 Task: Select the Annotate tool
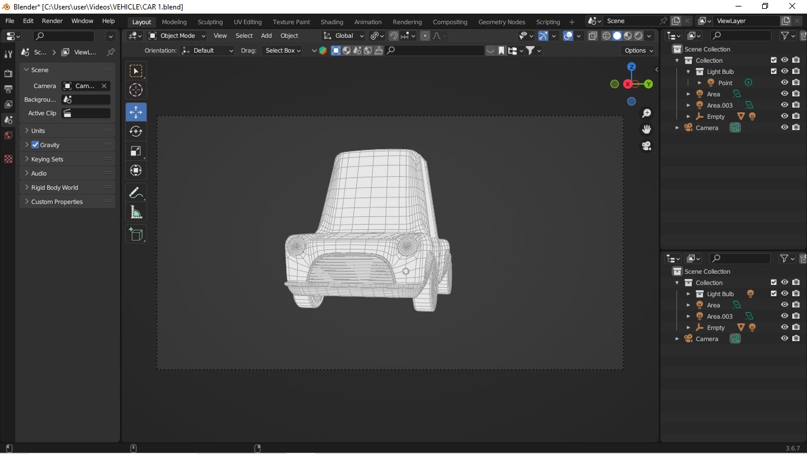click(136, 193)
